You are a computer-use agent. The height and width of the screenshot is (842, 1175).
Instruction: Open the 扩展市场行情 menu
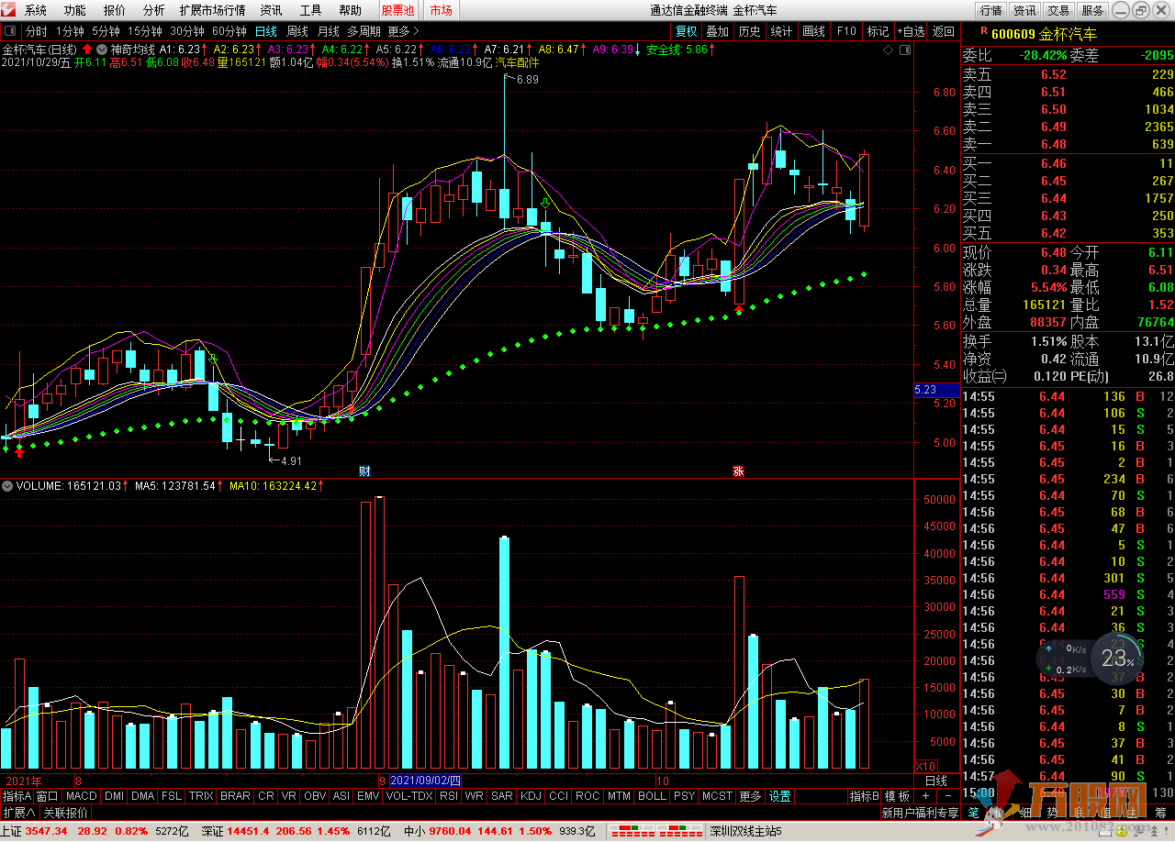[x=213, y=10]
